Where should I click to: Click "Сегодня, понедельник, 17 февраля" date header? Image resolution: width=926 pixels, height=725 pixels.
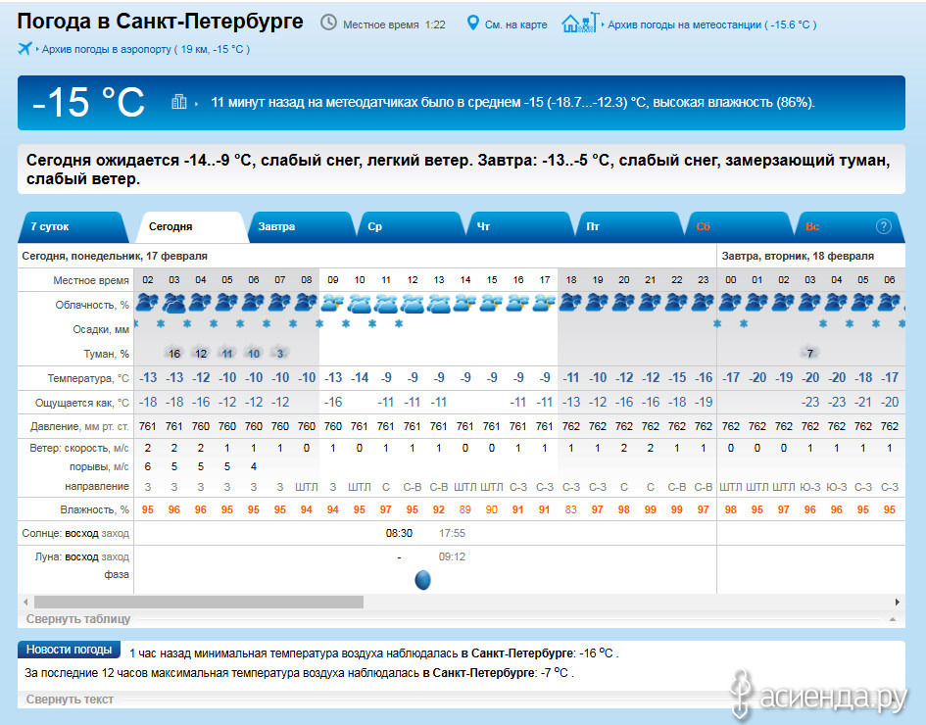click(115, 257)
